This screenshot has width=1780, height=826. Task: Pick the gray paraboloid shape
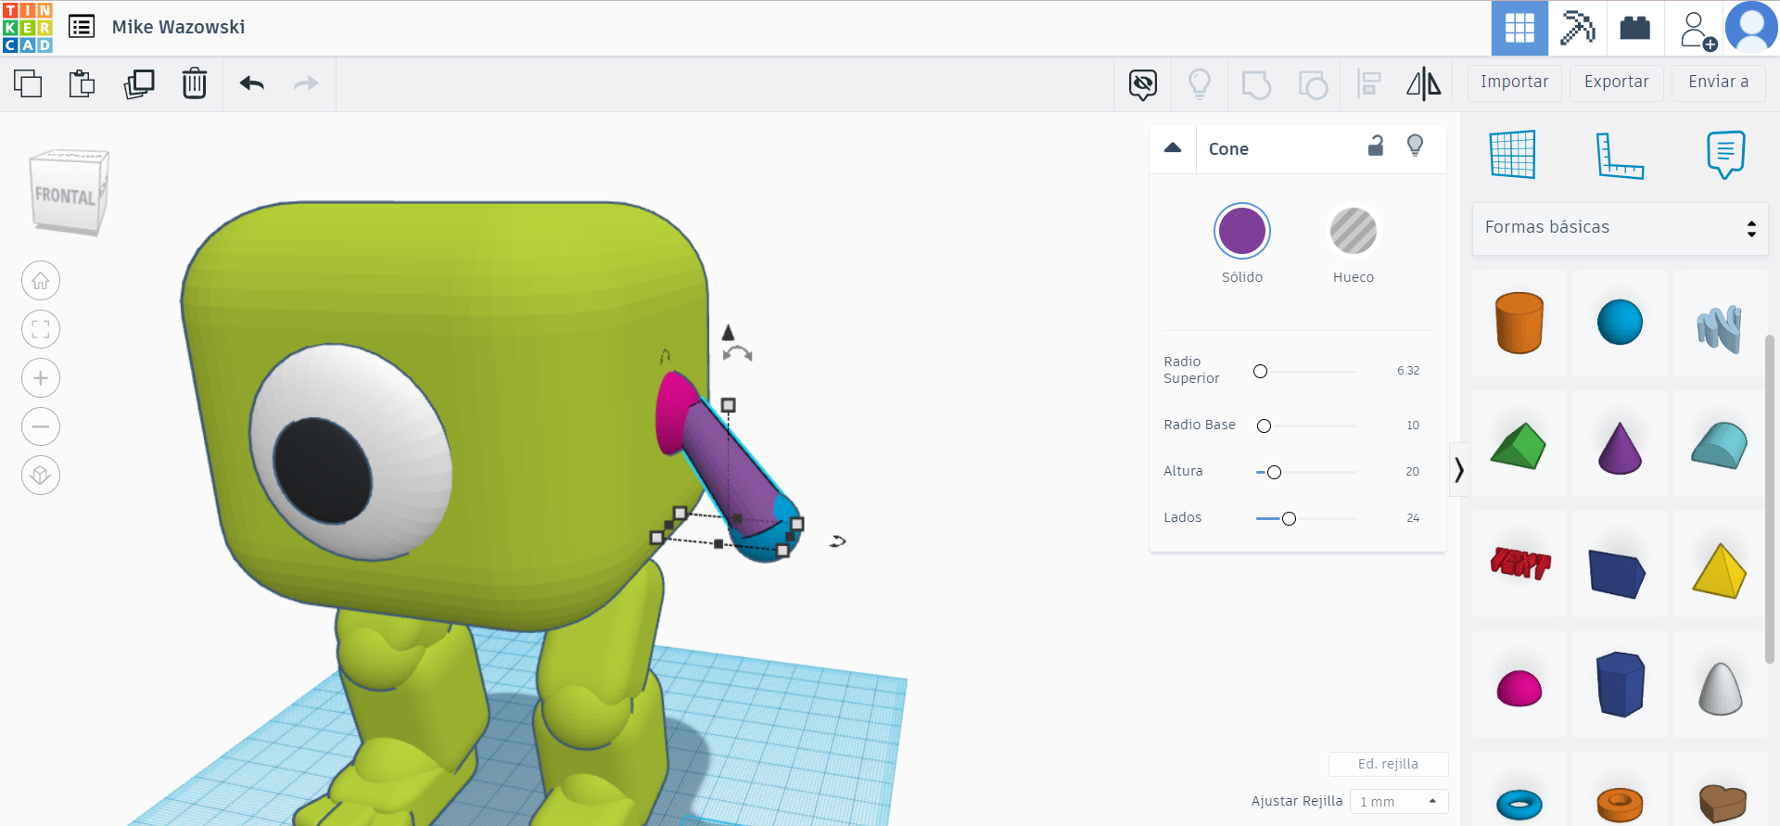click(1721, 688)
